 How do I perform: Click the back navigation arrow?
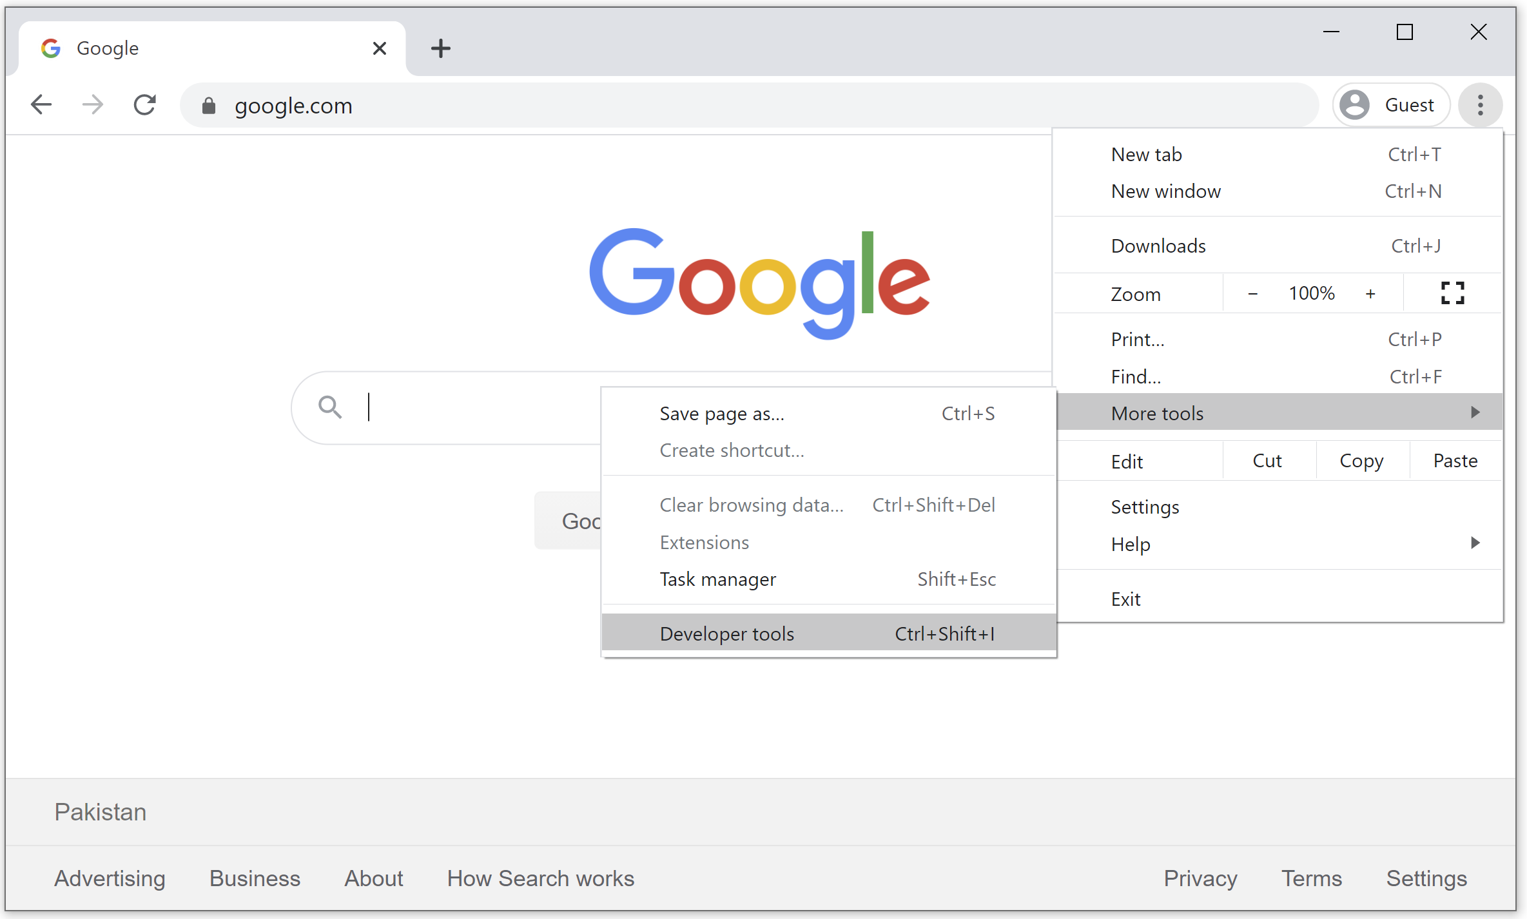point(41,104)
